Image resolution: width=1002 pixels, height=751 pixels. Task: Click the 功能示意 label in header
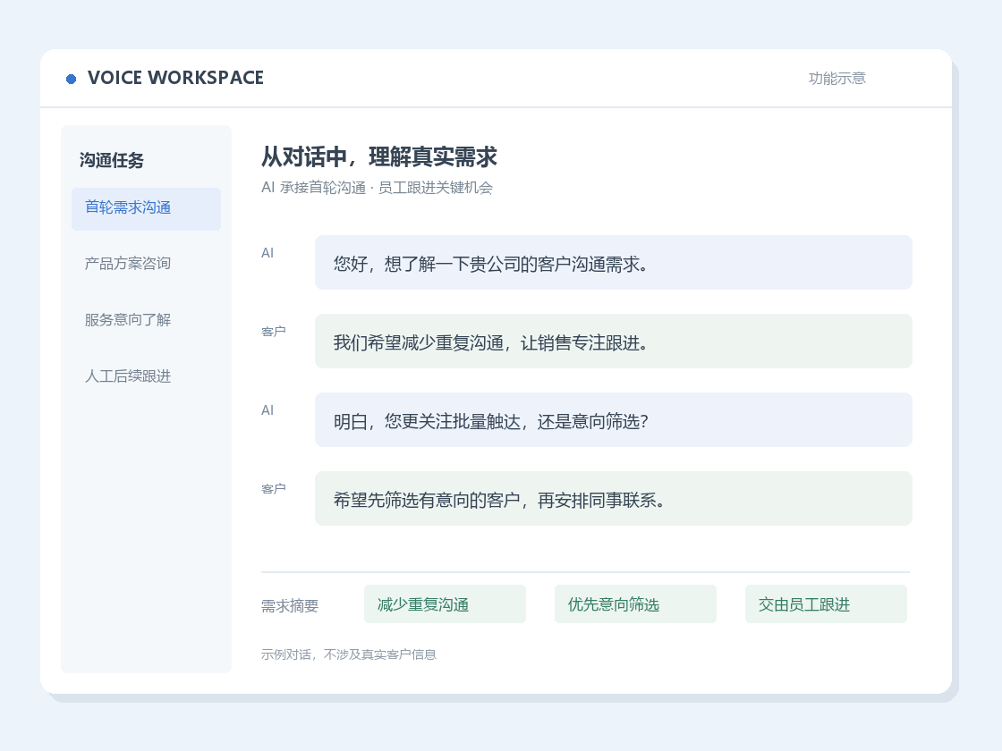point(836,78)
